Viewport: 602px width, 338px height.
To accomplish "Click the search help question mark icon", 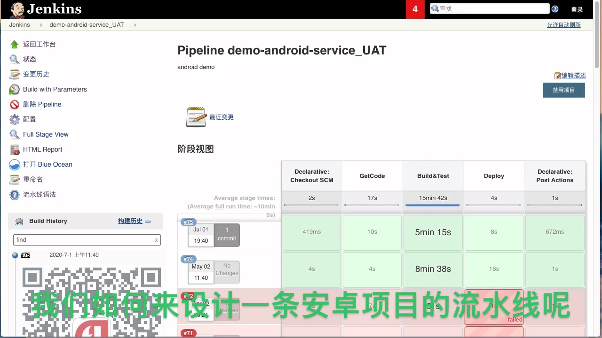I will tap(555, 9).
